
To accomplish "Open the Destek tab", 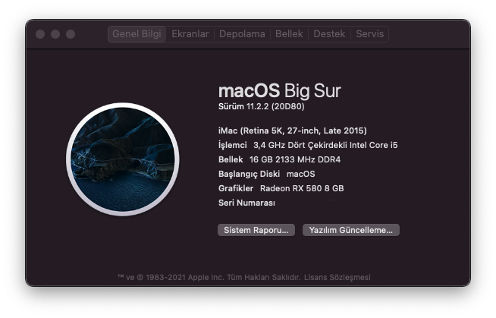I will (x=329, y=34).
